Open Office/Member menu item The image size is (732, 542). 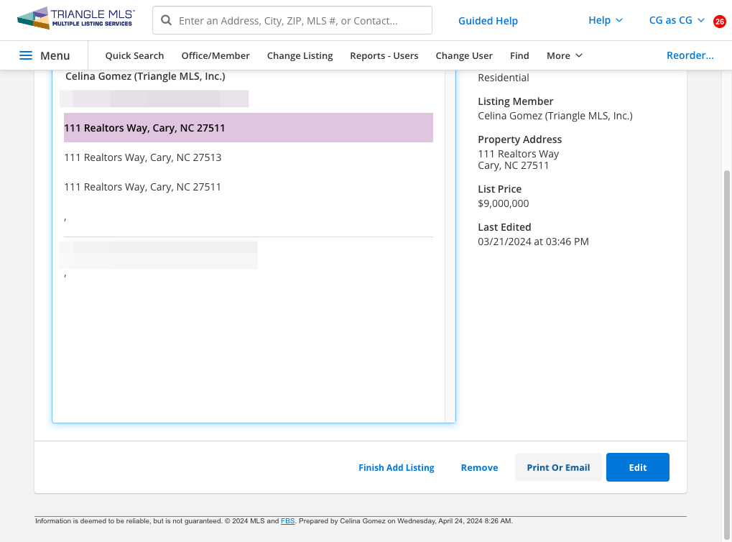tap(216, 55)
